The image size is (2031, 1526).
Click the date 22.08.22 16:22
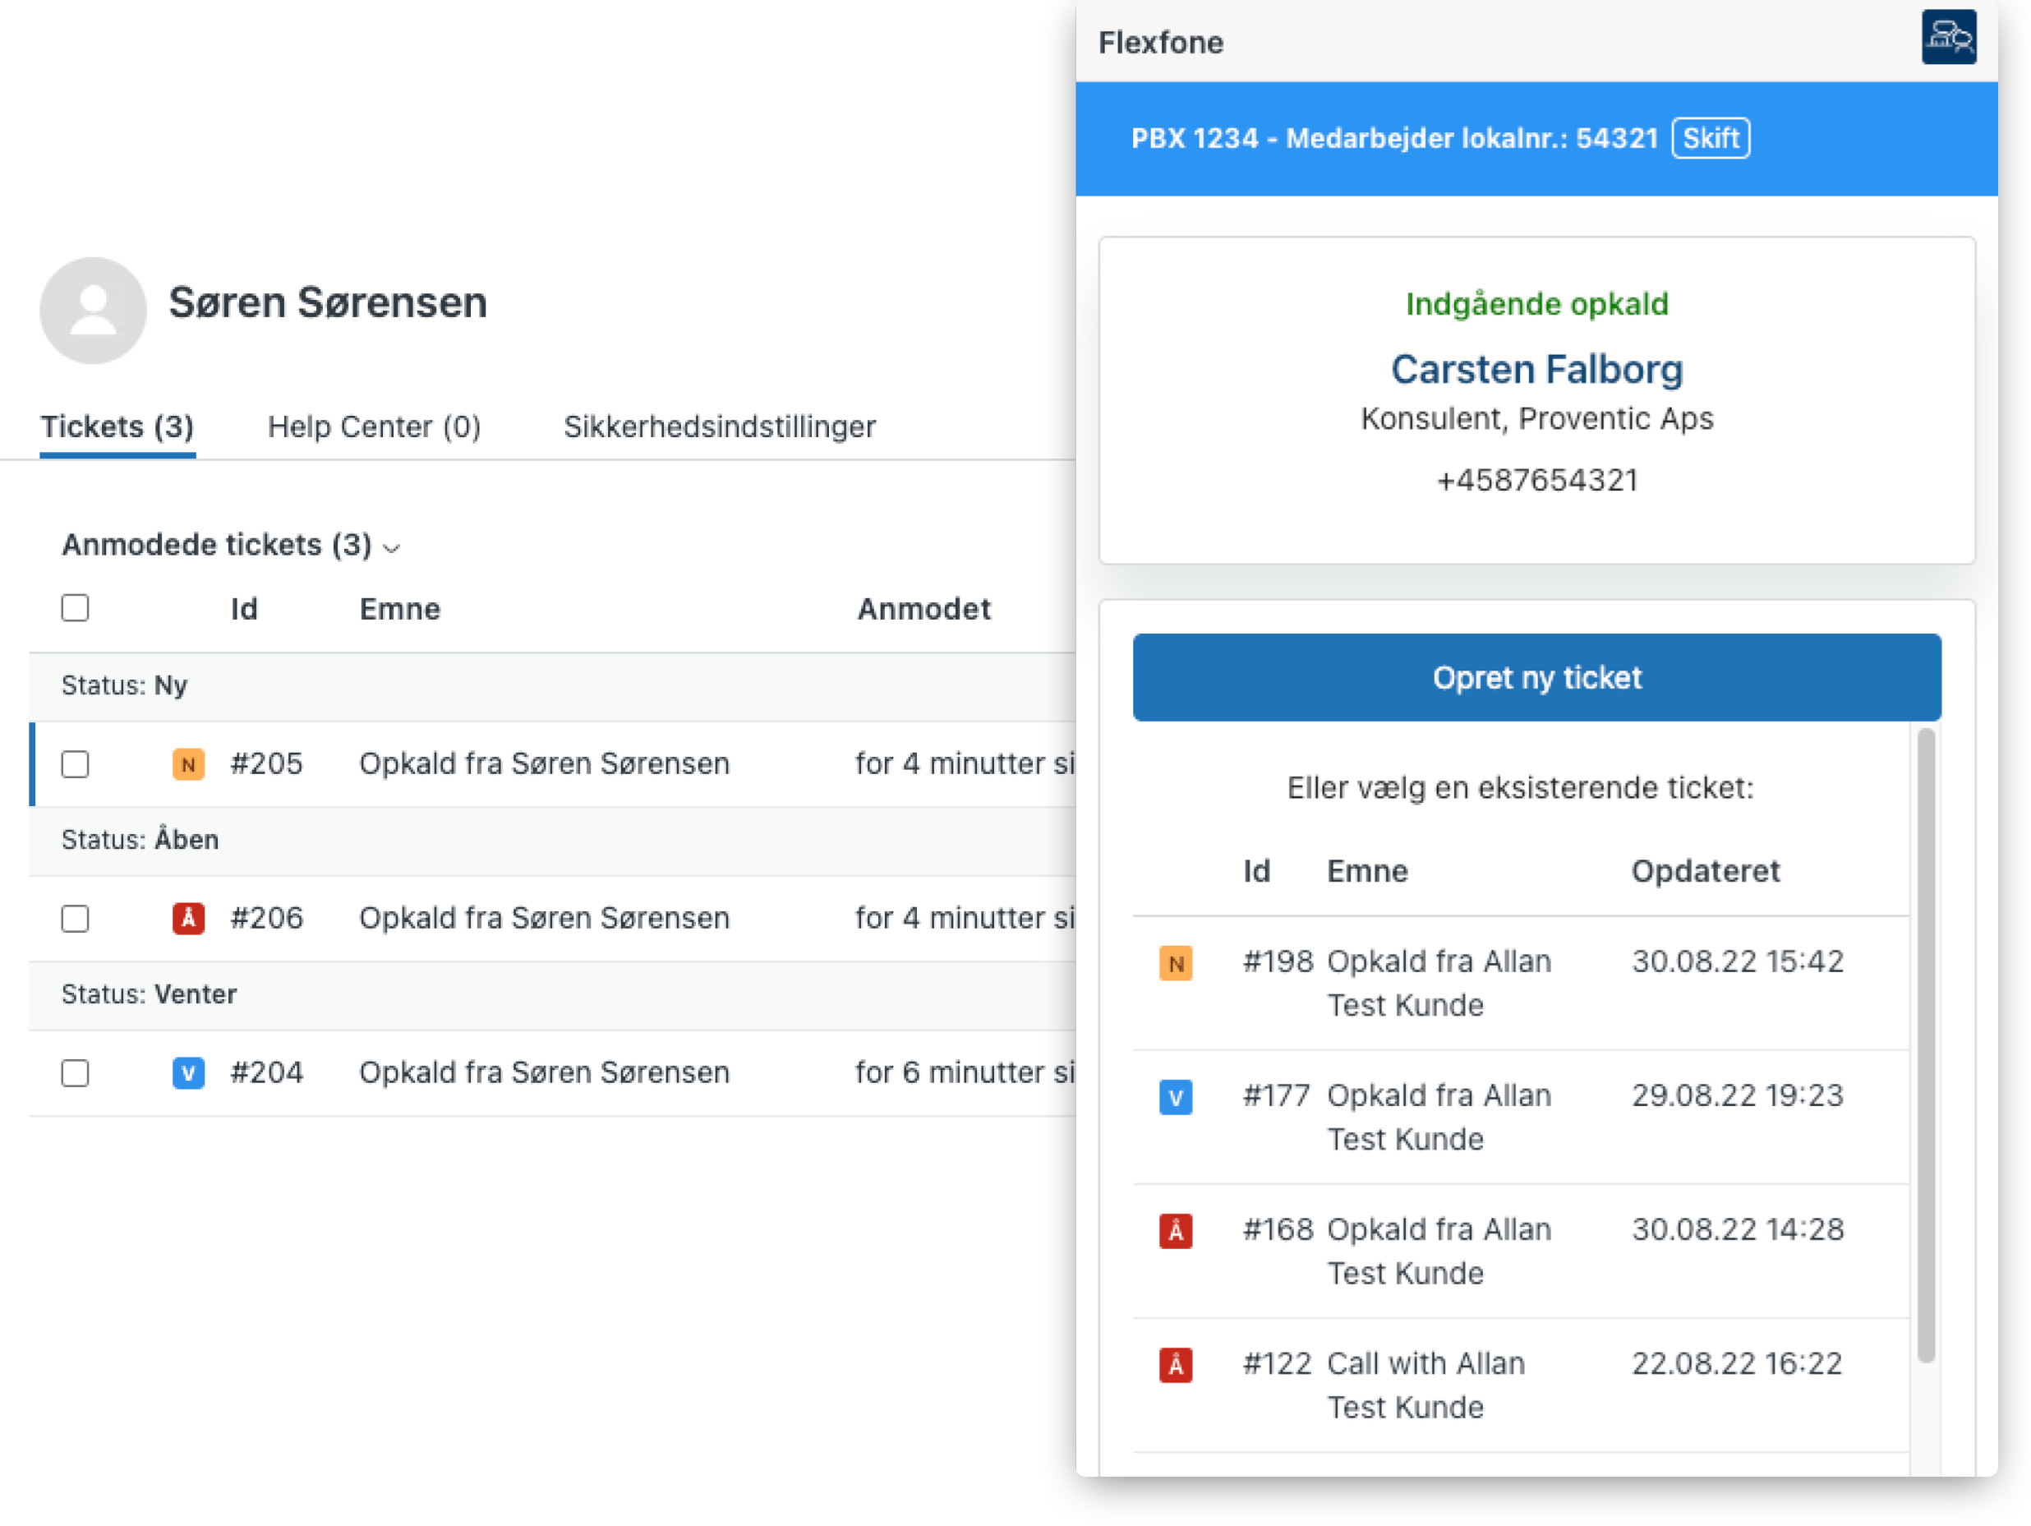(1736, 1363)
